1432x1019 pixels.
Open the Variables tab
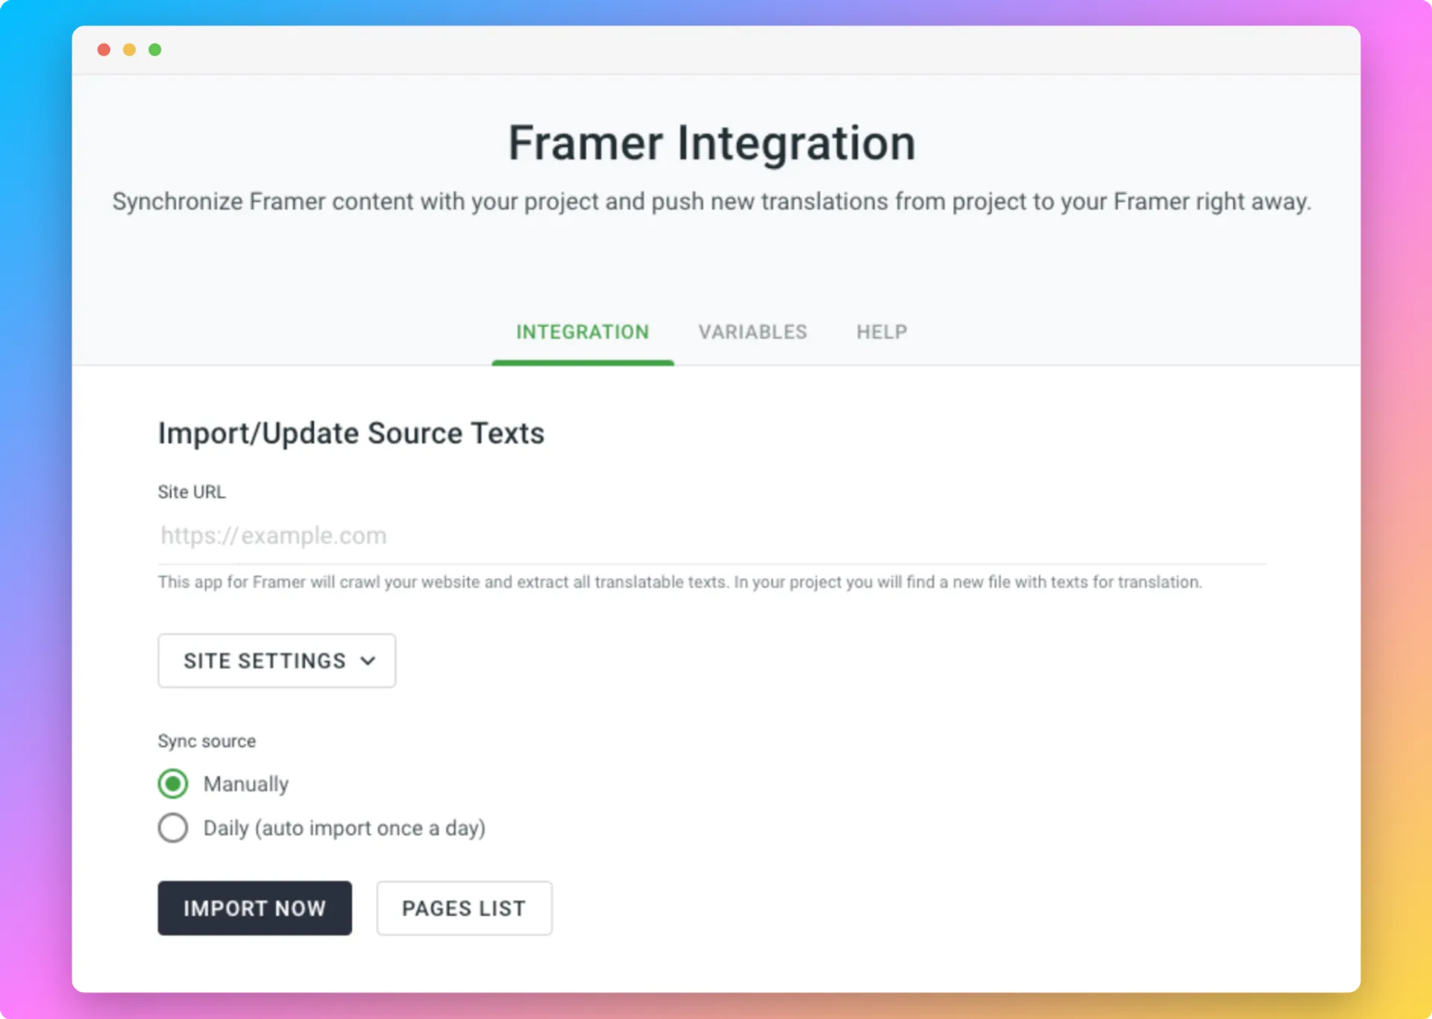(x=753, y=332)
